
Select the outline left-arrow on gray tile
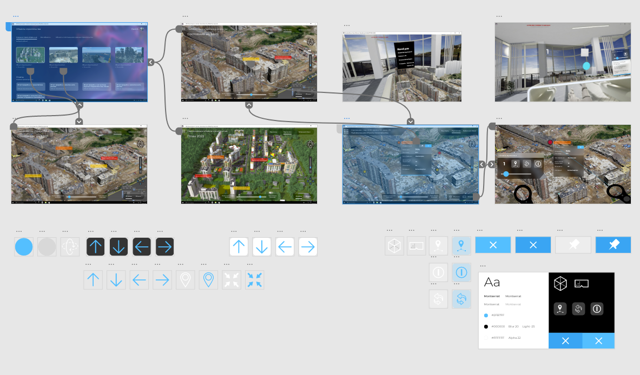[139, 280]
